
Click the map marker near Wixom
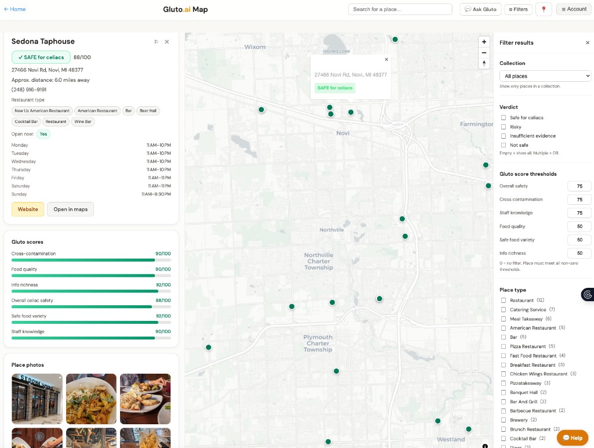tap(261, 110)
